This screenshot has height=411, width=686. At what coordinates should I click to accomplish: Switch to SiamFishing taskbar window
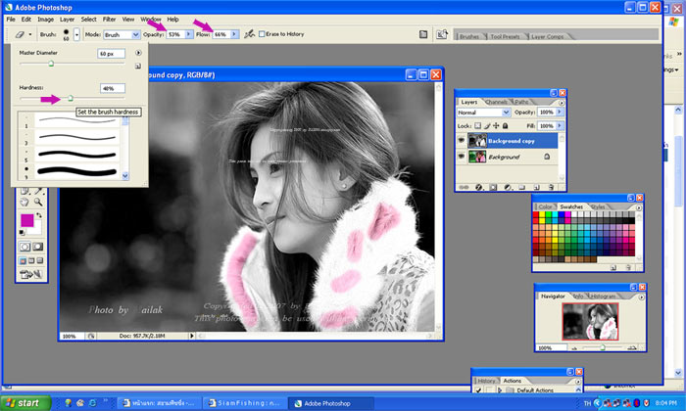(x=246, y=403)
